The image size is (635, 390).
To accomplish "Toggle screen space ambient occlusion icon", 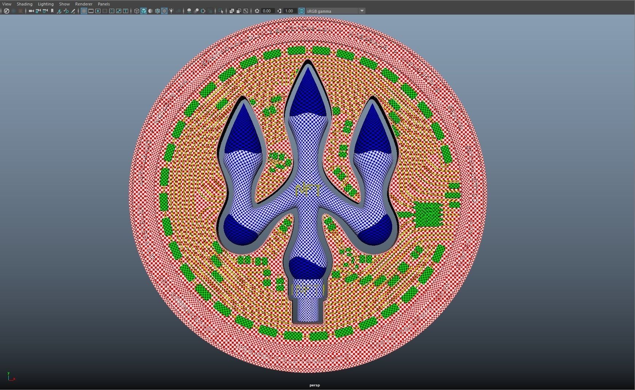I will point(189,11).
